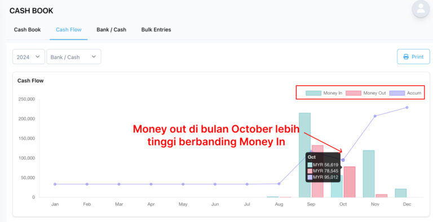Click the September Money Out bar
This screenshot has width=433, height=222.
tap(317, 171)
